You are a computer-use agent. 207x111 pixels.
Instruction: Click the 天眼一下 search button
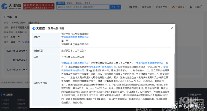[115, 7]
